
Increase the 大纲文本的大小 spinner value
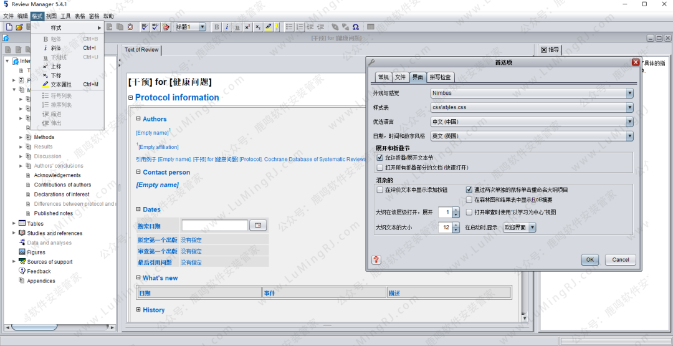pyautogui.click(x=456, y=224)
